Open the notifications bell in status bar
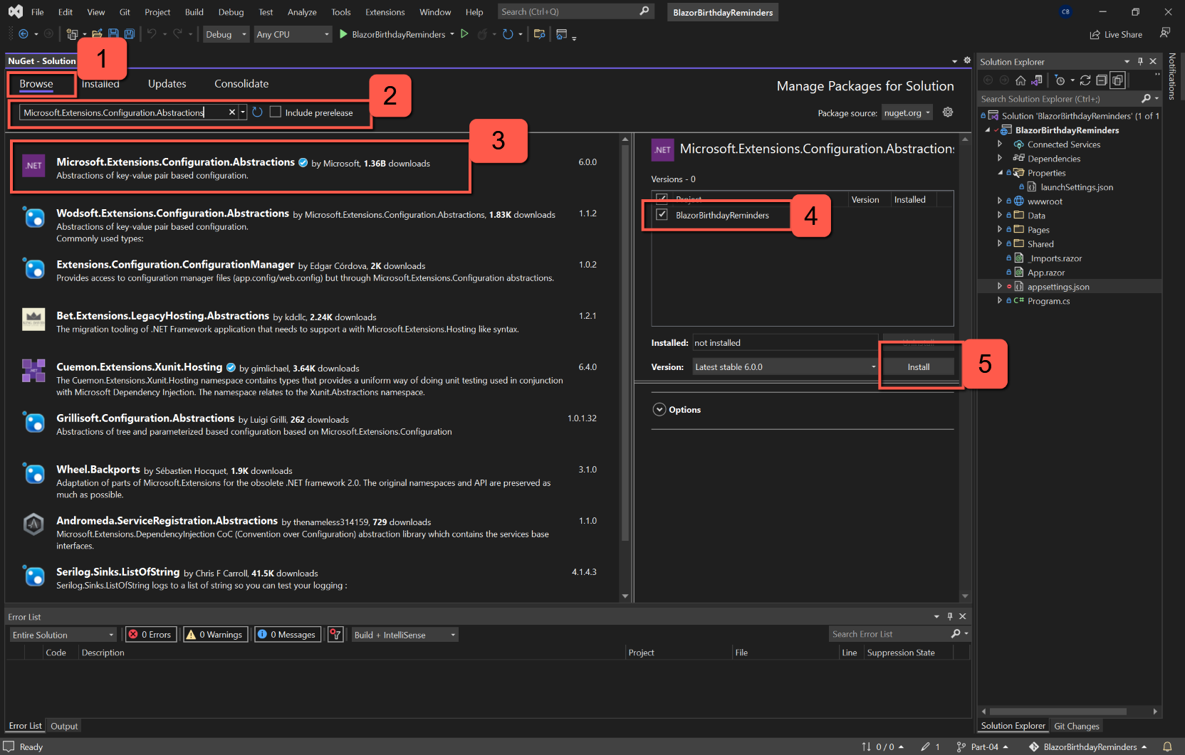The width and height of the screenshot is (1185, 755). (x=1167, y=746)
